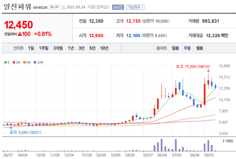Viewport: 236px width, 159px height.
Task: Click the chart icon beside the 2021.09.24 date
Action: [x=64, y=7]
